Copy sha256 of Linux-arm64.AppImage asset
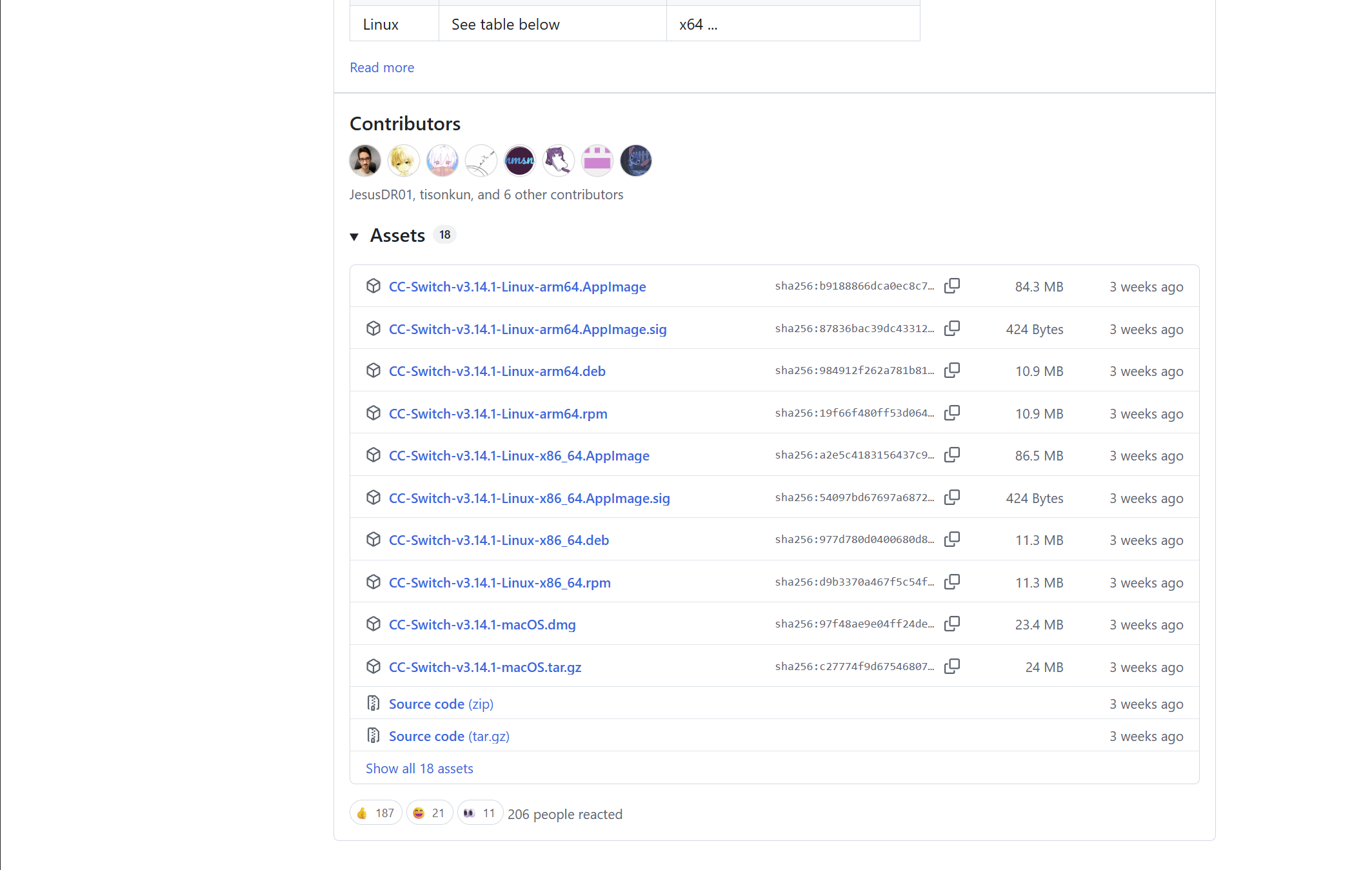The image size is (1352, 870). pos(952,286)
